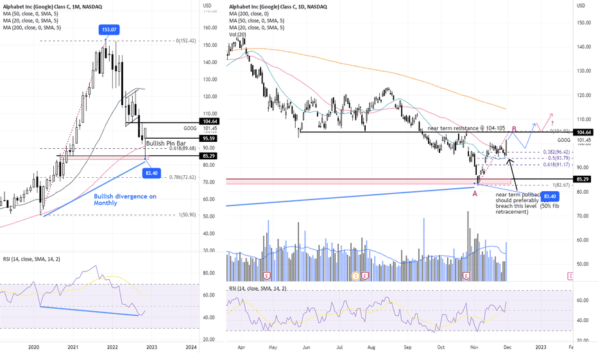Click the GOOG 101.45 label on daily chart
This screenshot has height=353, width=598.
click(575, 140)
